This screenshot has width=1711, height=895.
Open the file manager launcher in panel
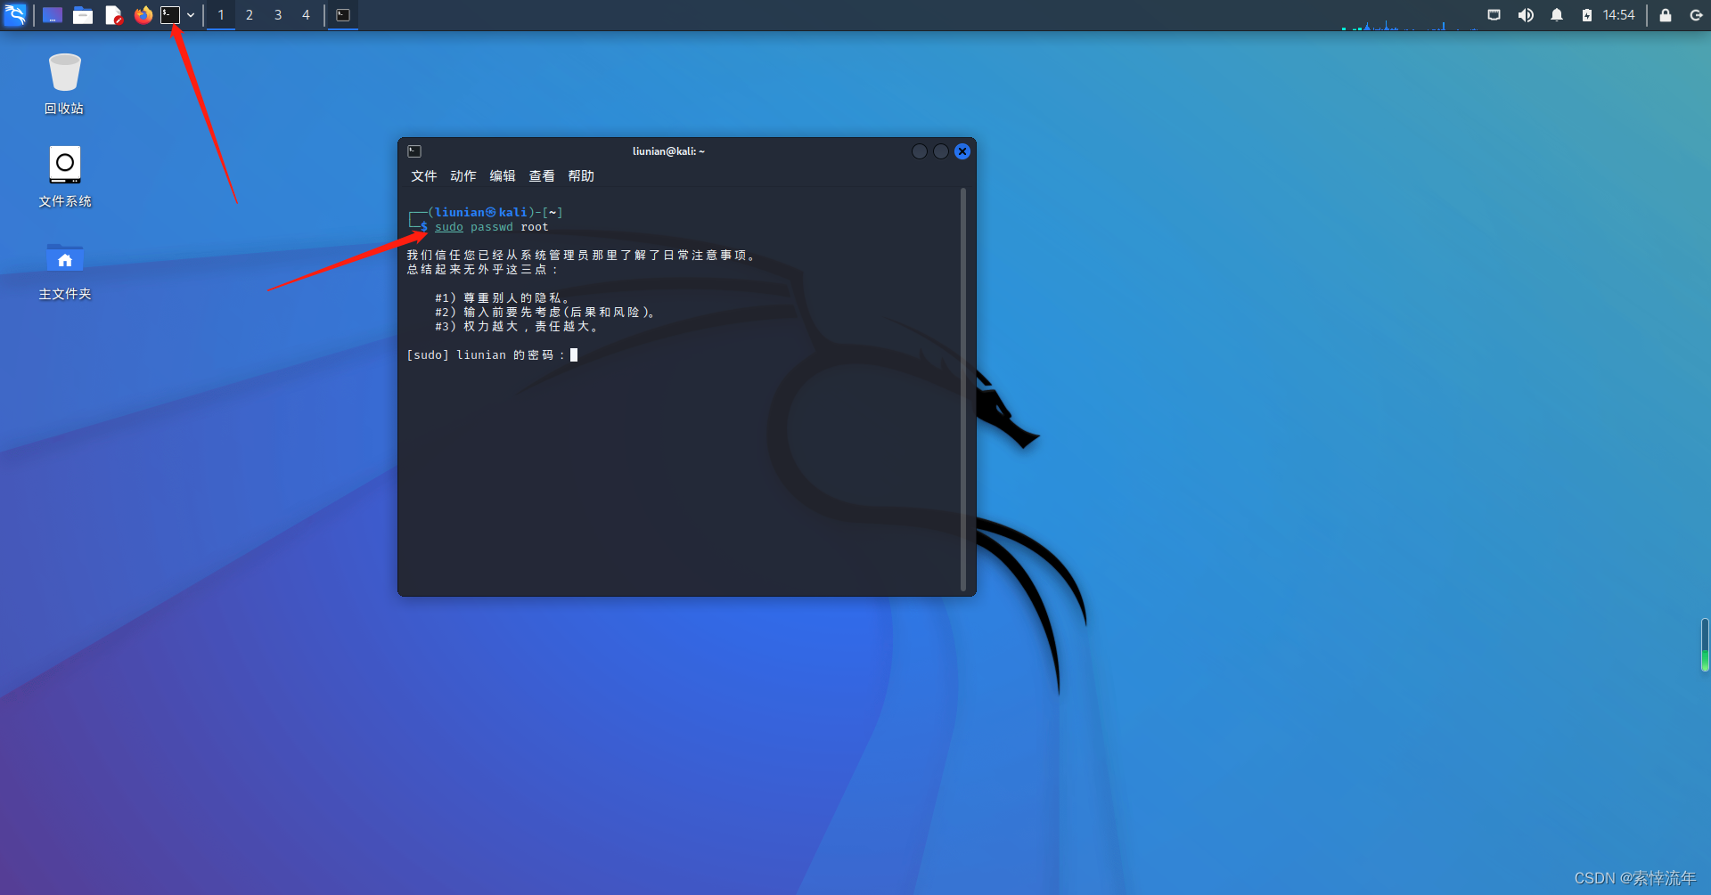pyautogui.click(x=83, y=15)
